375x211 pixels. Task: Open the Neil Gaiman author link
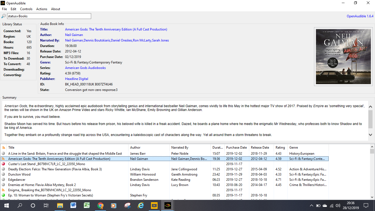coord(74,35)
